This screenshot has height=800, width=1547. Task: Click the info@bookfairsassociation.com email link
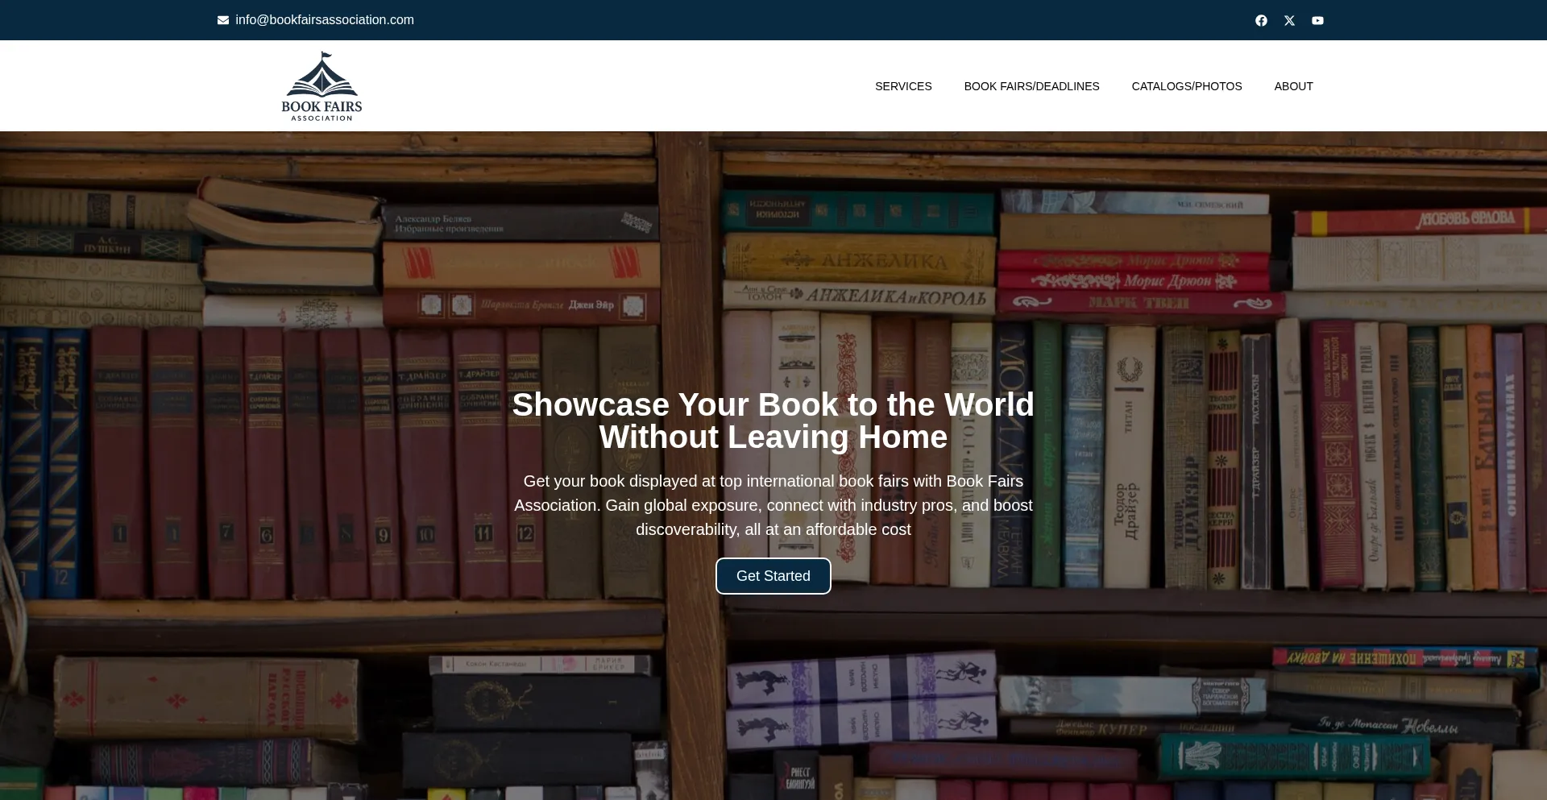click(324, 19)
